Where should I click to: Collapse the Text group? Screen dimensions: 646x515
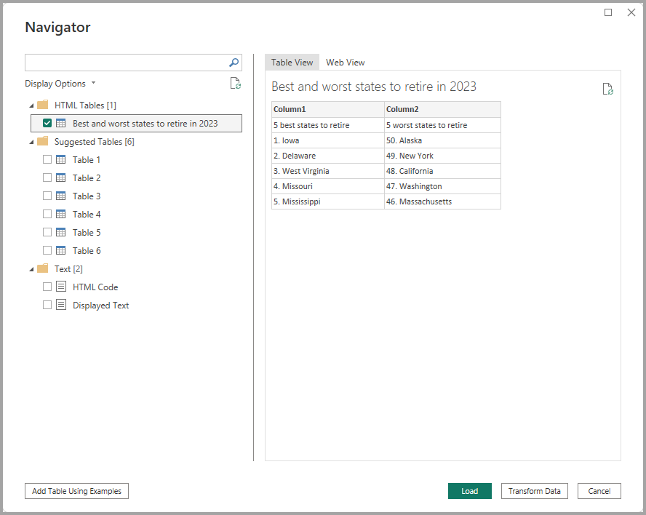[31, 268]
